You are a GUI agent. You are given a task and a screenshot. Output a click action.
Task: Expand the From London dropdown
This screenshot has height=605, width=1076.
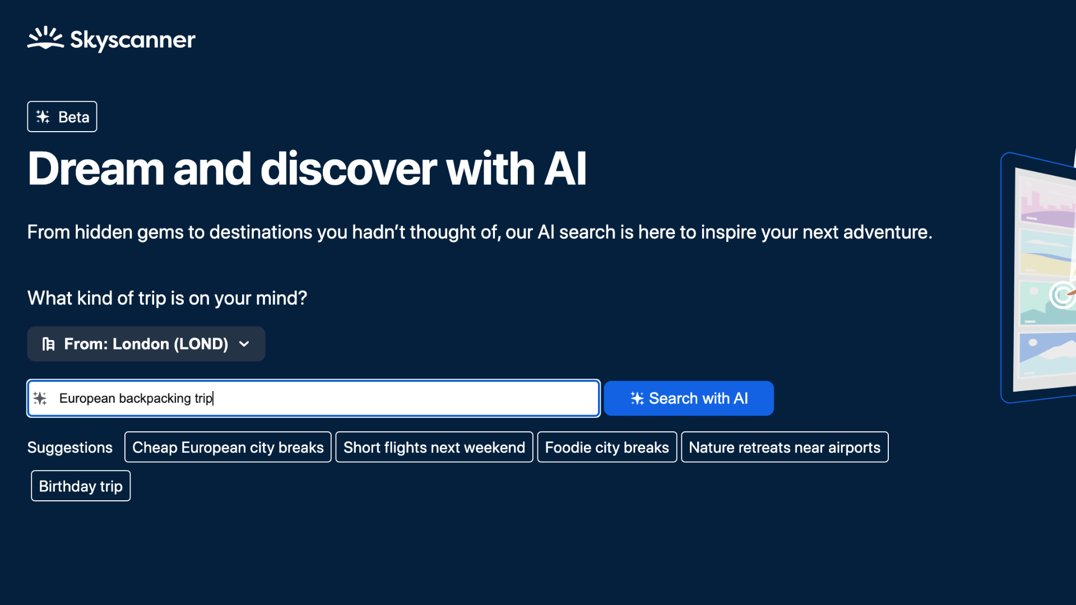[x=146, y=343]
